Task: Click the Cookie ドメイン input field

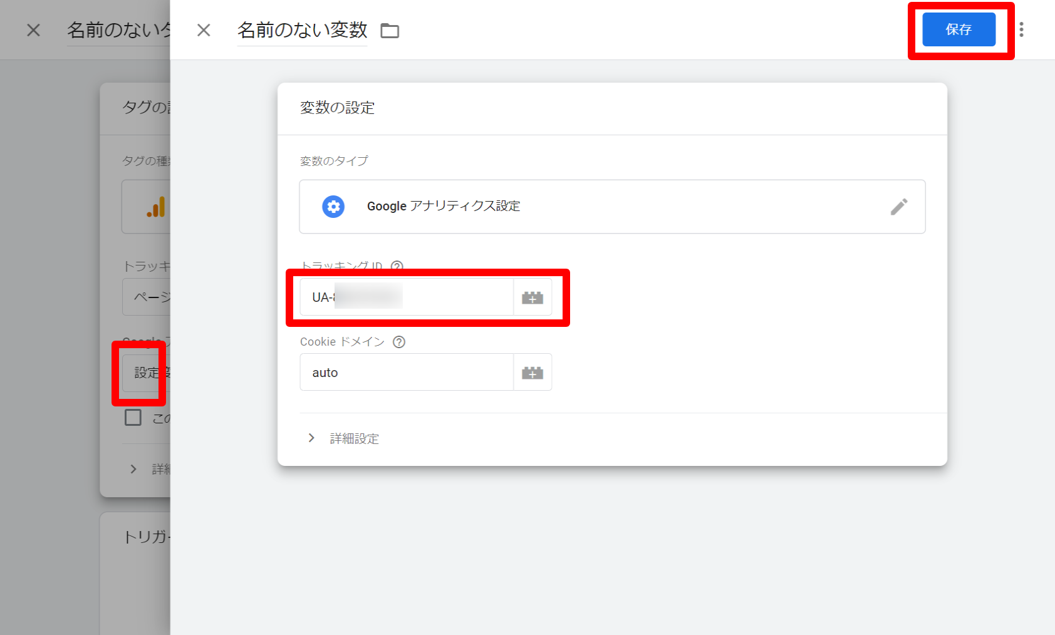Action: (407, 373)
